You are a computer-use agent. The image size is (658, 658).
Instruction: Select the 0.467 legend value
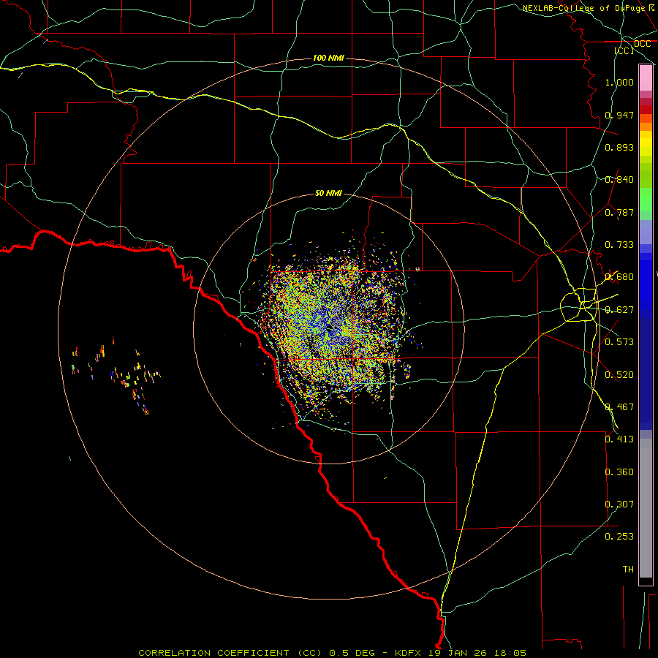[x=619, y=407]
